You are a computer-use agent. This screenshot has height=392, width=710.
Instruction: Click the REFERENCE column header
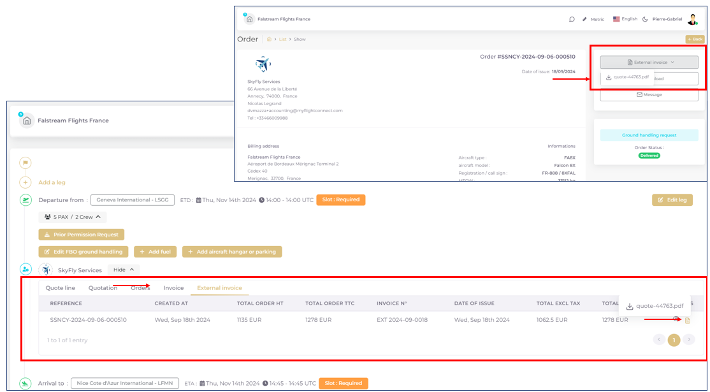[66, 303]
